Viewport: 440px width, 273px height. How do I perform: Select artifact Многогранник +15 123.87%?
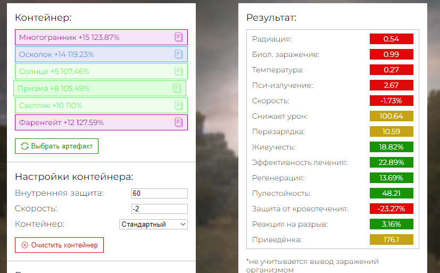(x=101, y=37)
